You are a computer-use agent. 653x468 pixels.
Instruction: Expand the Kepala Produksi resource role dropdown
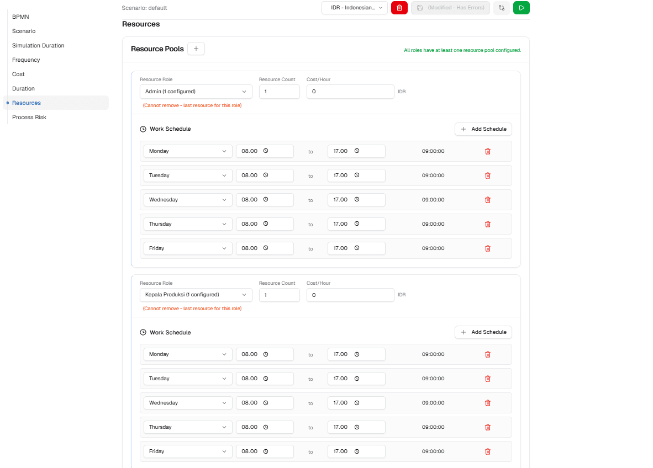pos(196,295)
